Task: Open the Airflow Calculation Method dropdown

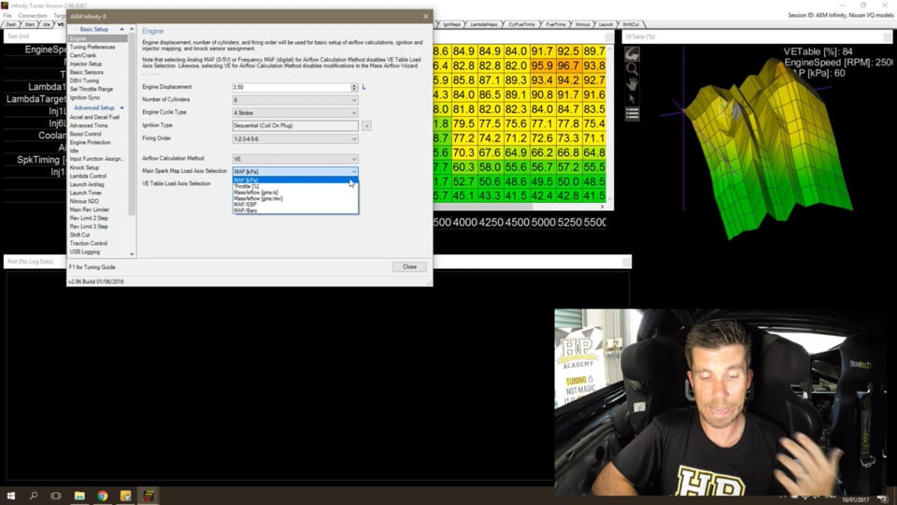Action: tap(295, 159)
